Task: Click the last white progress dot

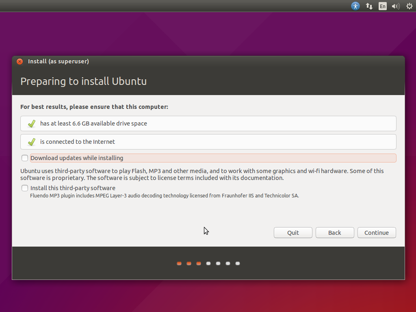Action: (x=238, y=263)
